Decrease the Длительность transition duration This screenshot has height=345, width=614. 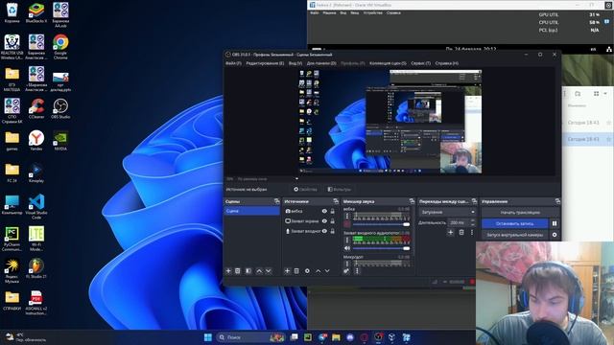473,224
